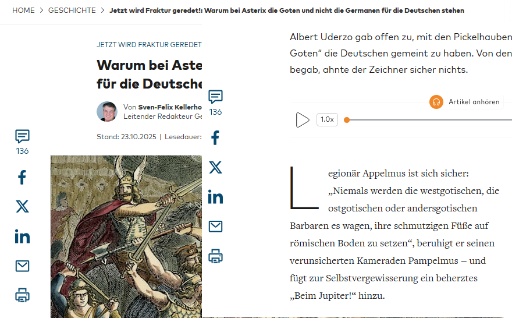Share on LinkedIn from left sidebar

(x=22, y=236)
